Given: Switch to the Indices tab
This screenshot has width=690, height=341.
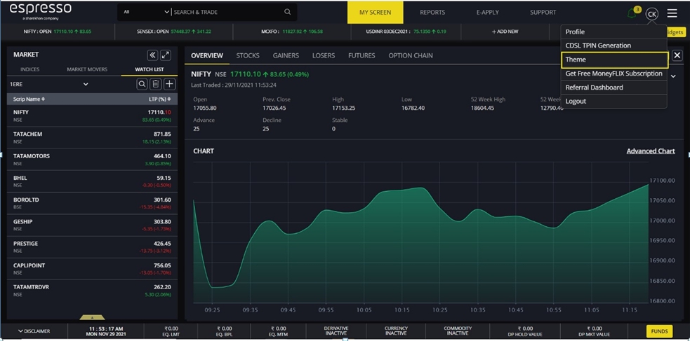Looking at the screenshot, I should click(30, 69).
